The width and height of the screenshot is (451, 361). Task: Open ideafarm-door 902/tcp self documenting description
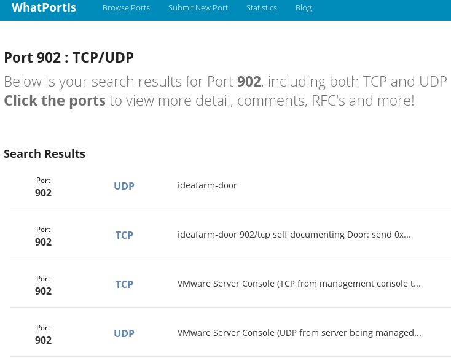[294, 235]
